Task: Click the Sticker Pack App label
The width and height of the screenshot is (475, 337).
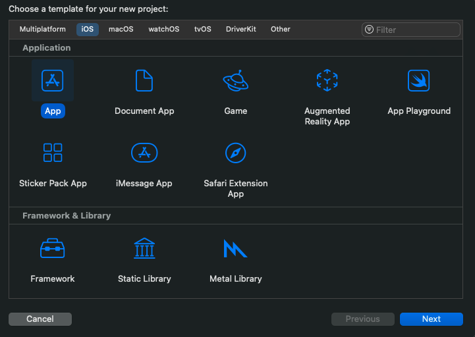Action: click(53, 183)
